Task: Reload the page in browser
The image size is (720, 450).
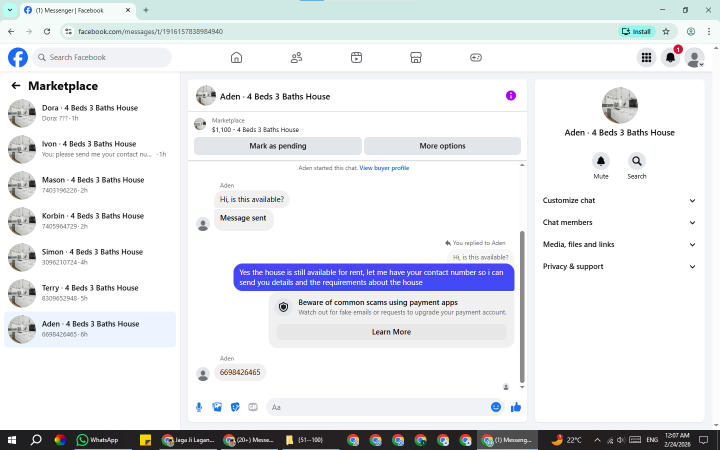Action: pos(47,31)
